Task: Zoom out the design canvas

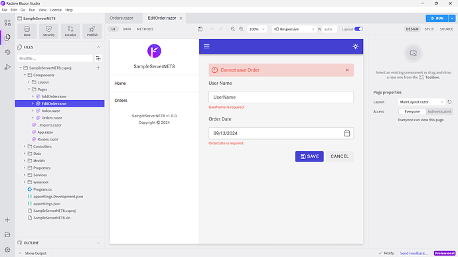Action: coord(233,29)
